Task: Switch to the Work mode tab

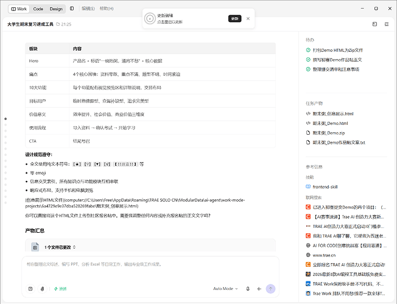Action: (x=19, y=9)
